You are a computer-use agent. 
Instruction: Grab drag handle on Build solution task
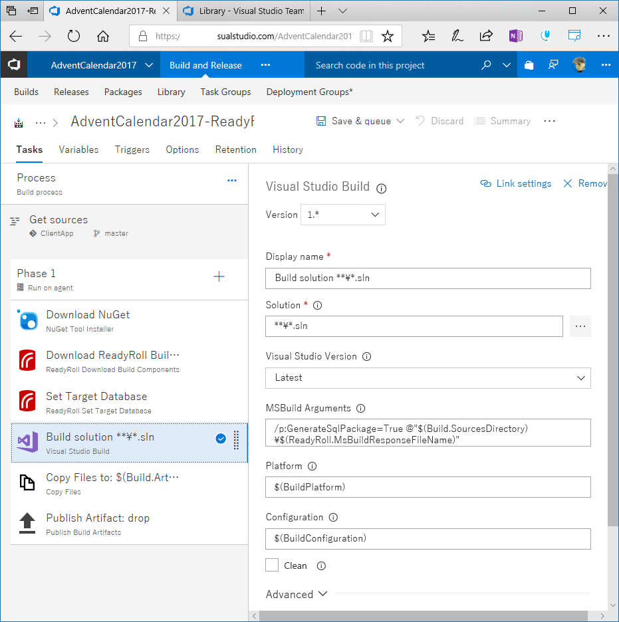(236, 440)
